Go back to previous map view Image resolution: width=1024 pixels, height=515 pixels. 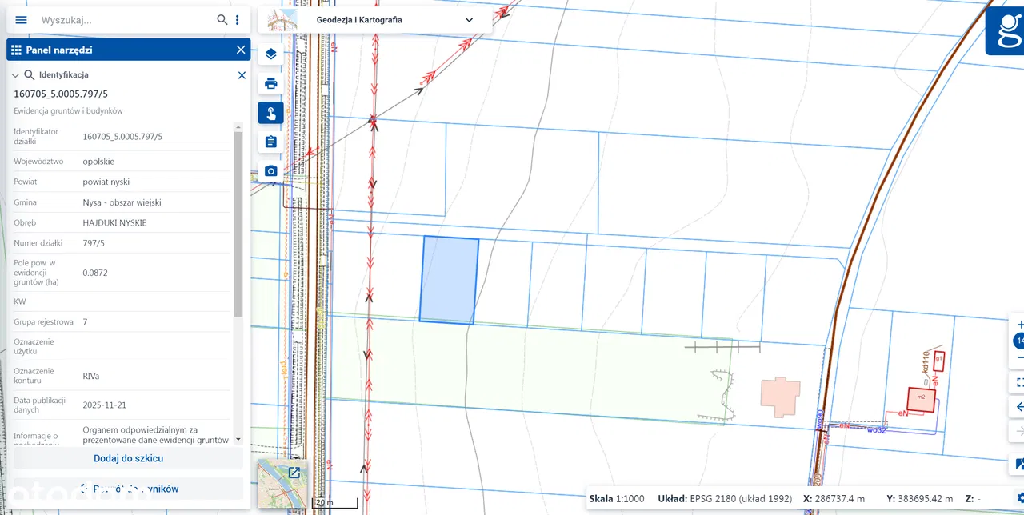1019,407
